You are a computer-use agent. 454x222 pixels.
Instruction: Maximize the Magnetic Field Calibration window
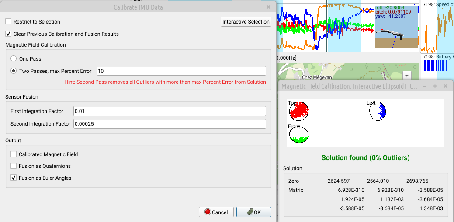(435, 86)
